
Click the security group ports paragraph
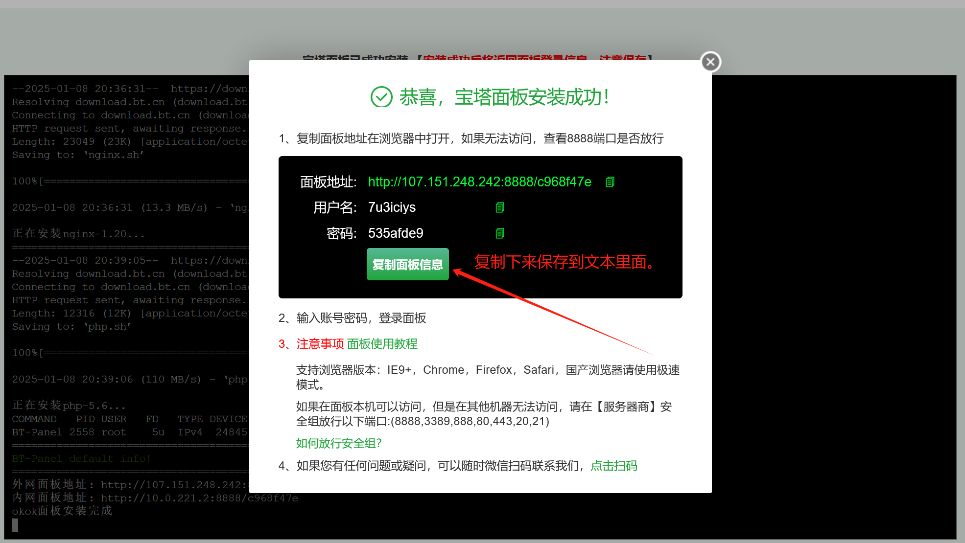pyautogui.click(x=484, y=414)
